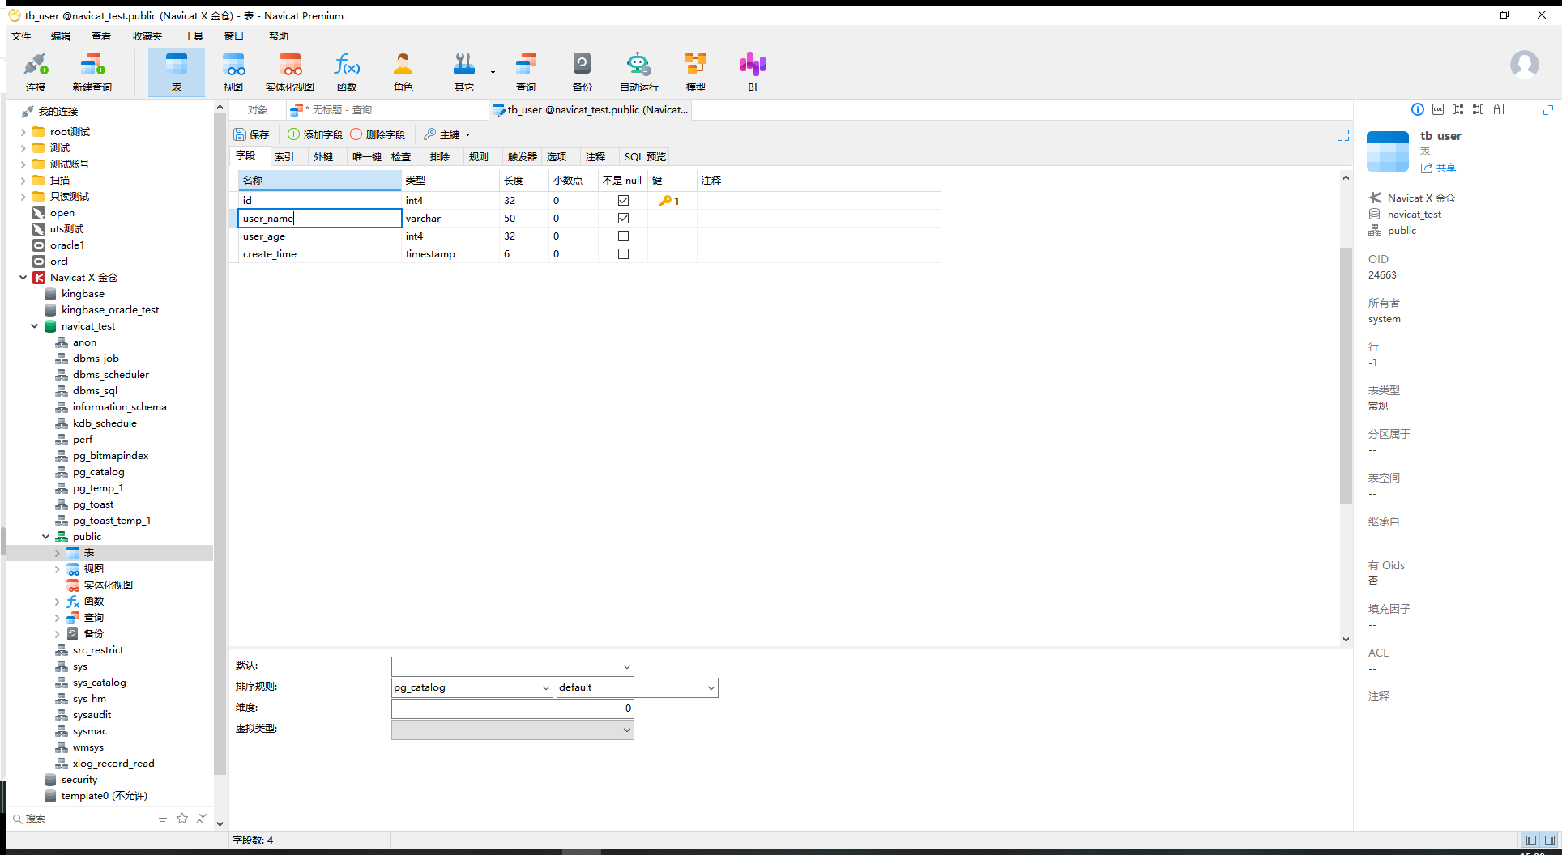Click the 实体化视图 toolbar icon
This screenshot has height=855, width=1562.
290,72
